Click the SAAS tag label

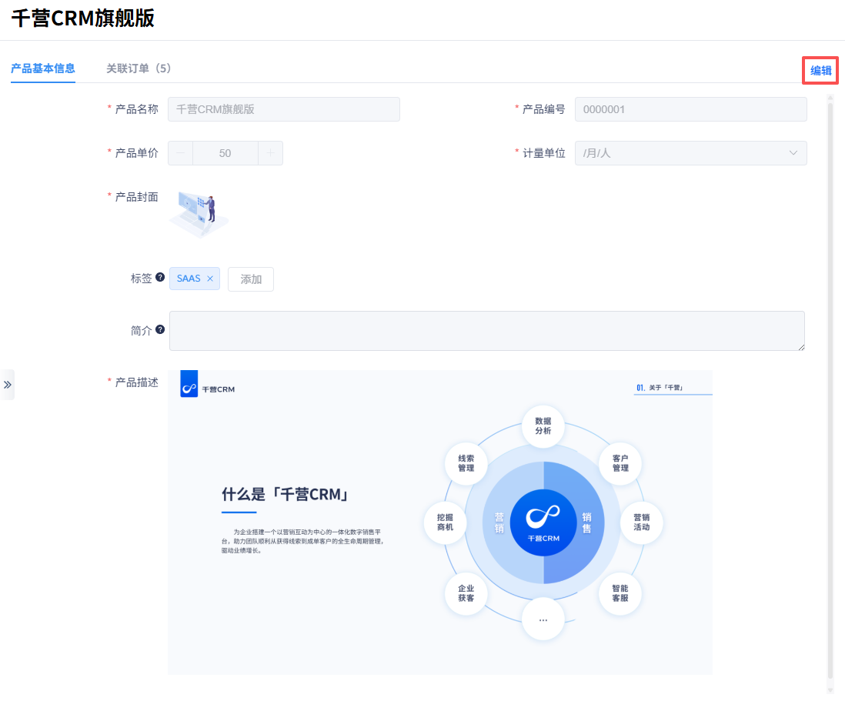(189, 279)
